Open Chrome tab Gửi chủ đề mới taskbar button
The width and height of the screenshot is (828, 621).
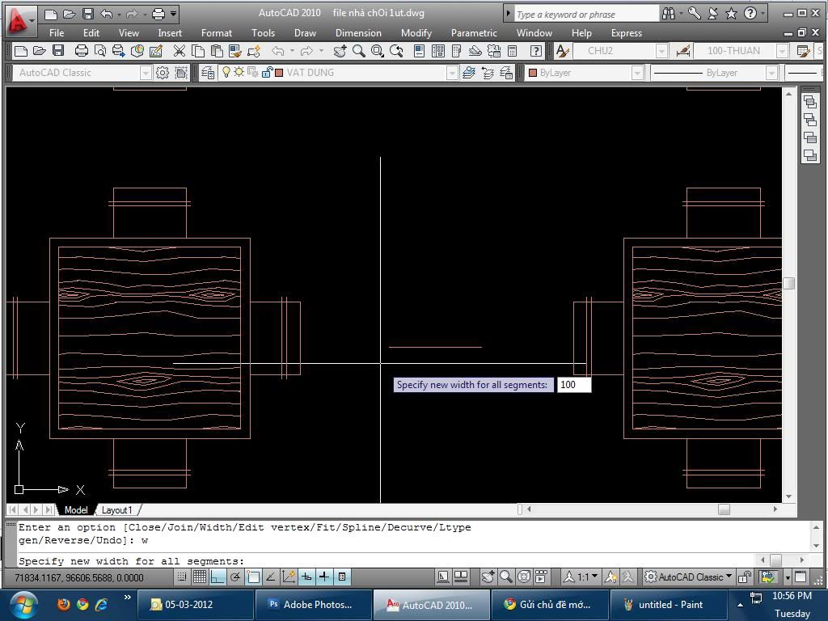[x=550, y=605]
